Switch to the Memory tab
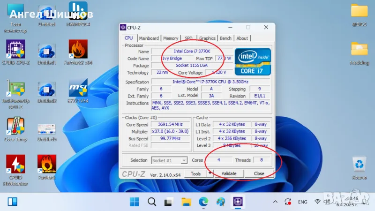The image size is (375, 211). 171,38
